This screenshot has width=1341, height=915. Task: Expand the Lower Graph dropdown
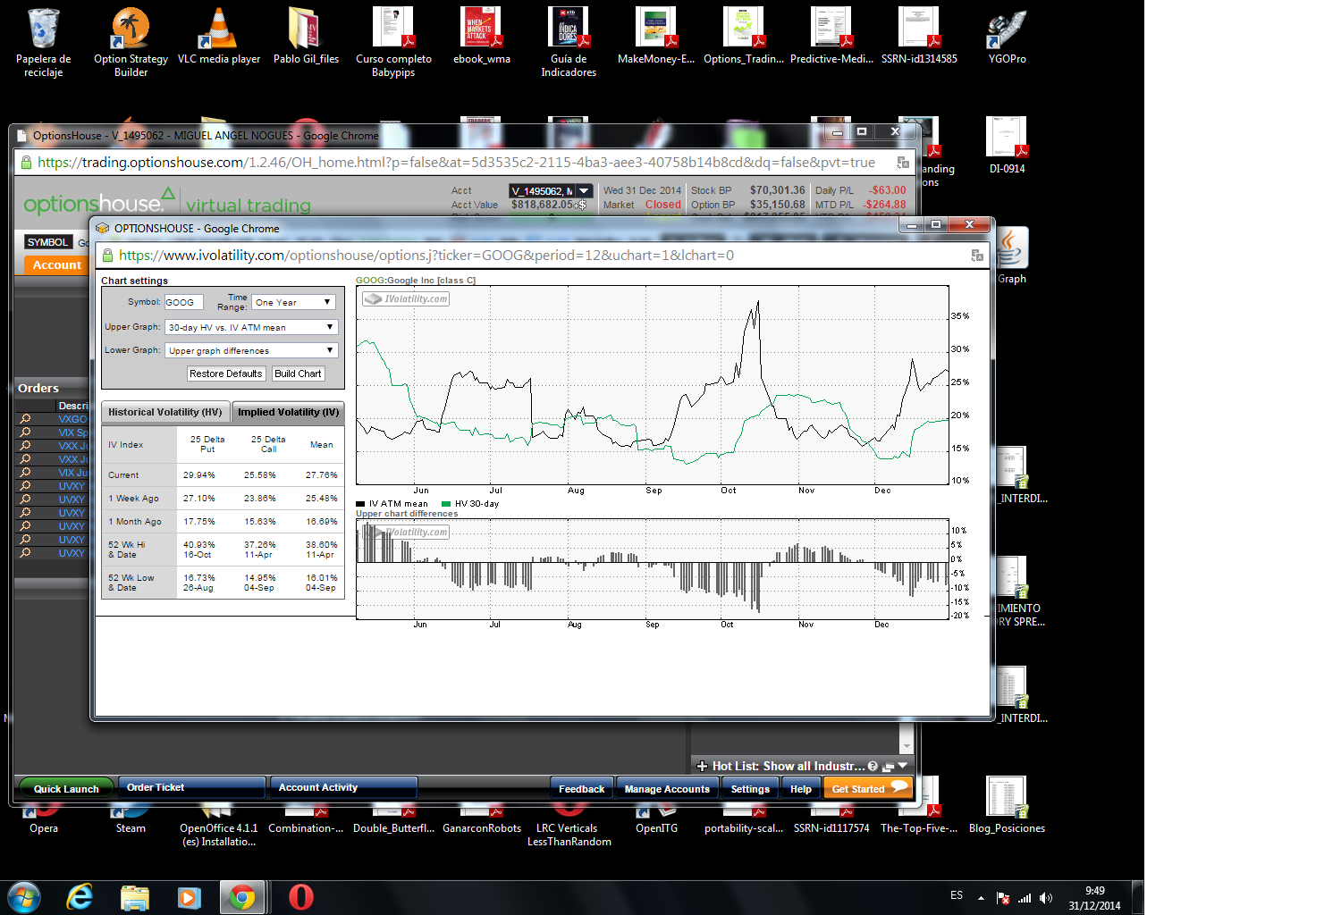pos(251,350)
